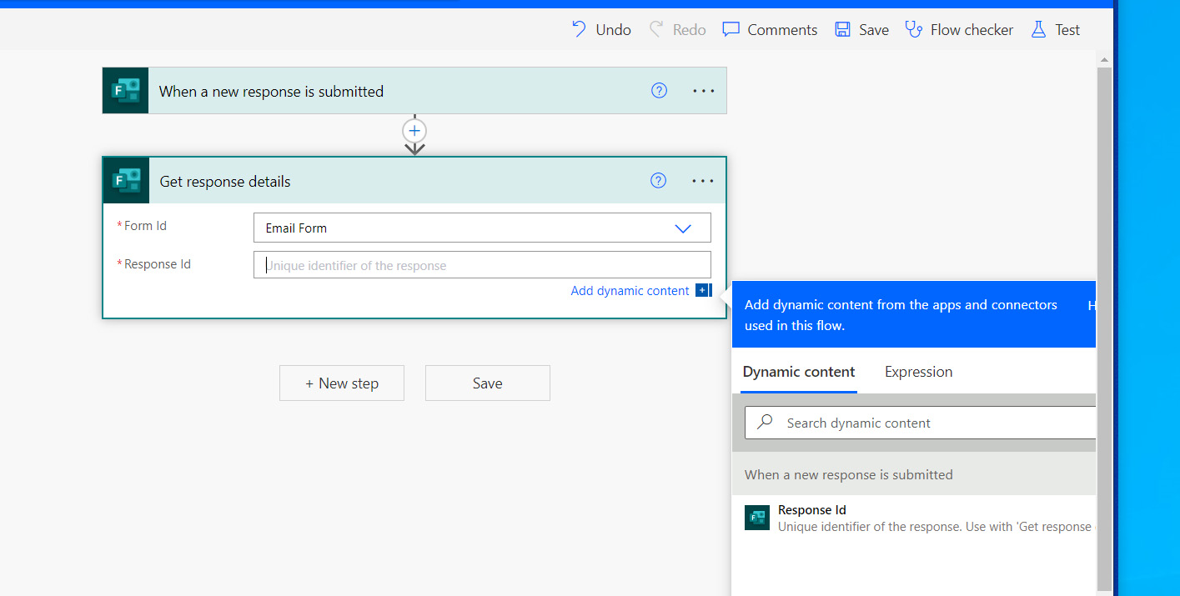Image resolution: width=1180 pixels, height=596 pixels.
Task: Click the 'When a new response is submitted' group header
Action: coord(914,474)
